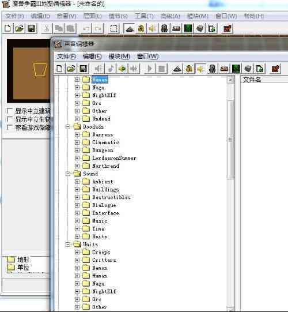288x312 pixels.
Task: Open Trigger editor from Sound Editor toolbar
Action: pos(189,69)
